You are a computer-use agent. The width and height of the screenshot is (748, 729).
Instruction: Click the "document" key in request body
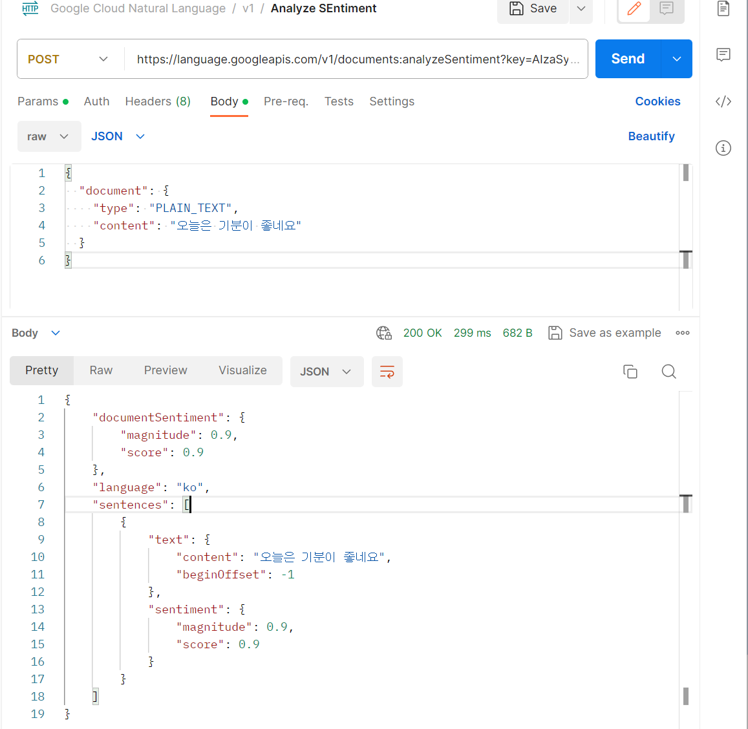coord(114,191)
